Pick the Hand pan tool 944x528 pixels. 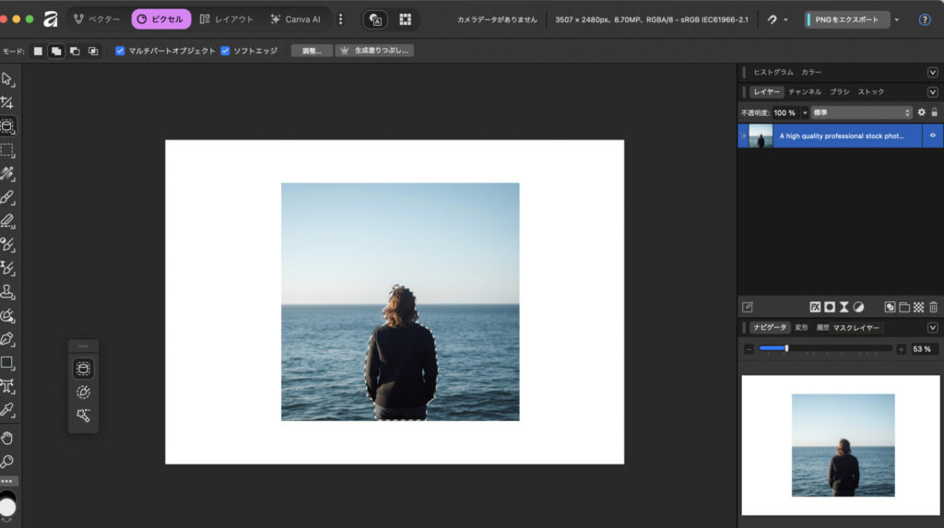tap(7, 437)
